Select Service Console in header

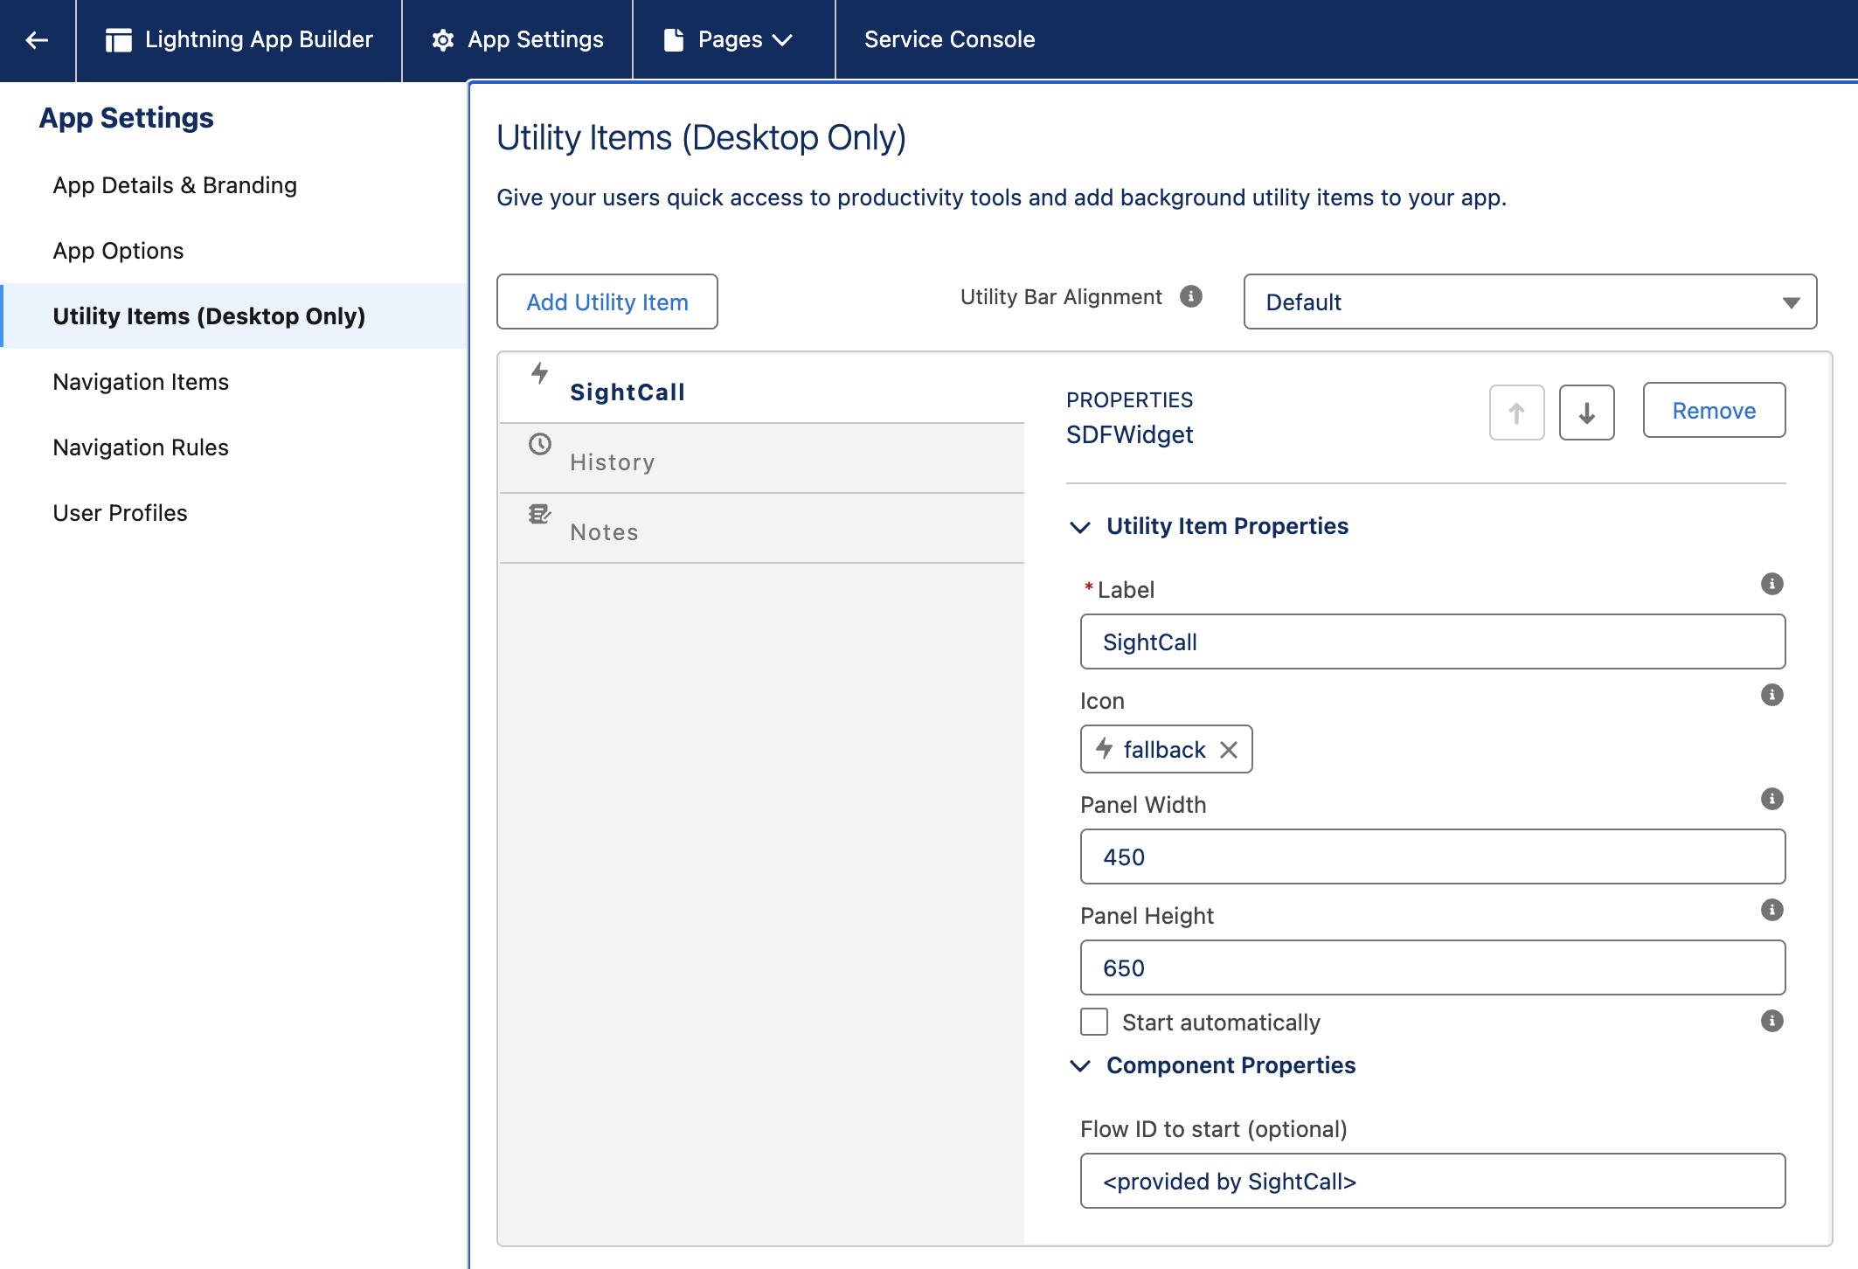click(949, 40)
